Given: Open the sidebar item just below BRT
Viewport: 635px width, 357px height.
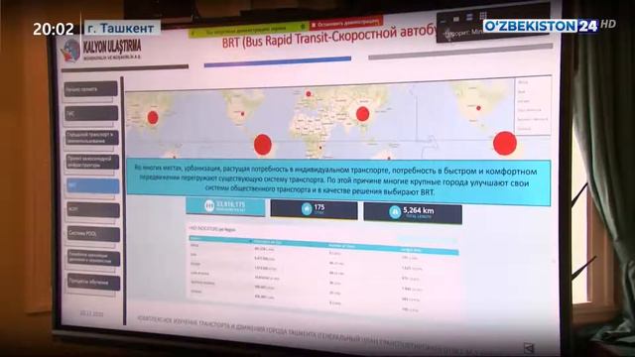Looking at the screenshot, I should point(93,210).
